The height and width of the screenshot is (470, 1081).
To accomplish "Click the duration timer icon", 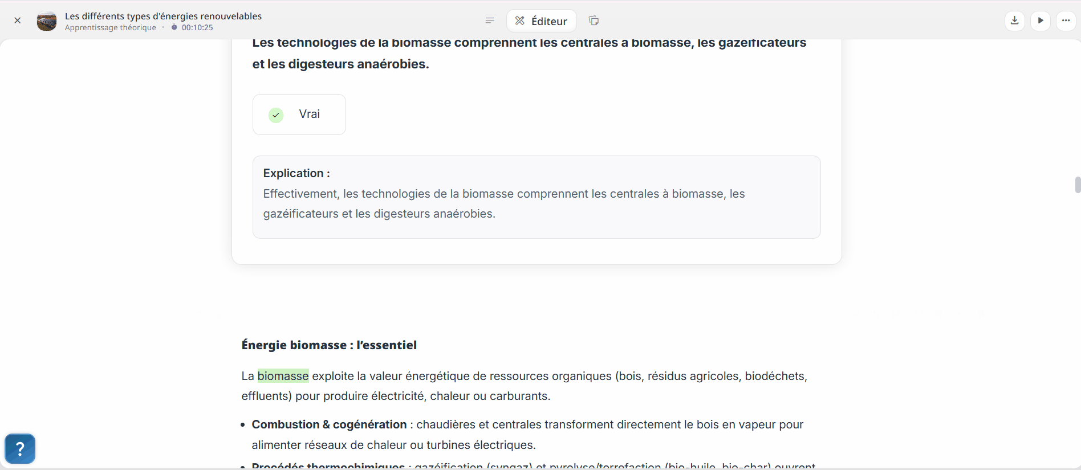I will pos(174,27).
